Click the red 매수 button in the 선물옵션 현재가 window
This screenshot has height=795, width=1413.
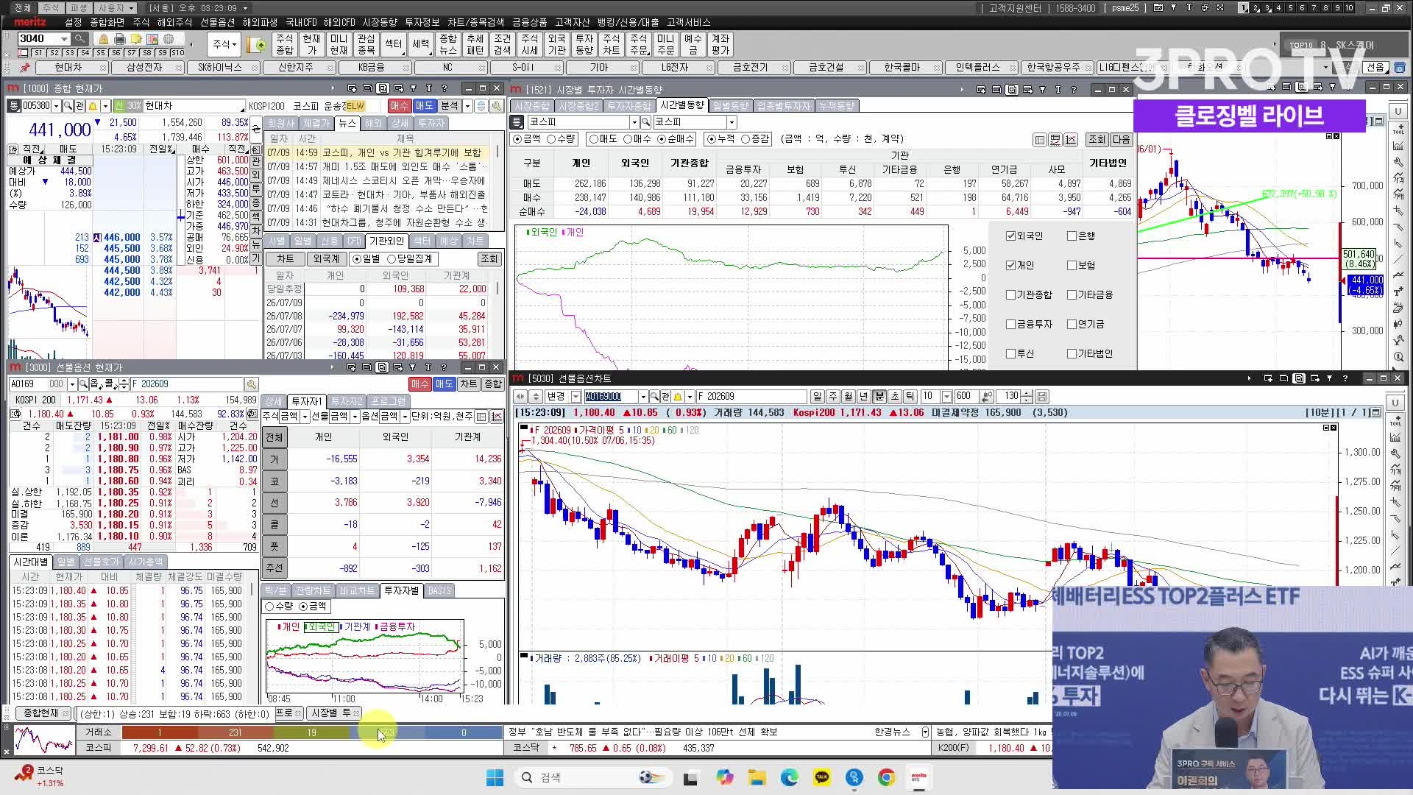coord(419,384)
